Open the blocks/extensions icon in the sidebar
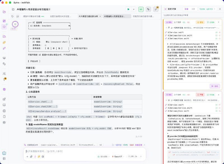Image resolution: width=224 pixels, height=164 pixels. click(x=4, y=99)
